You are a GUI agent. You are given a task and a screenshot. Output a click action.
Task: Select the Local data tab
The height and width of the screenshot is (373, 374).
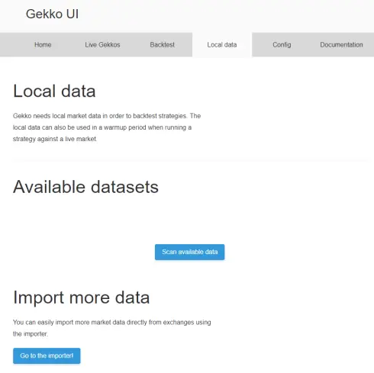(x=222, y=45)
